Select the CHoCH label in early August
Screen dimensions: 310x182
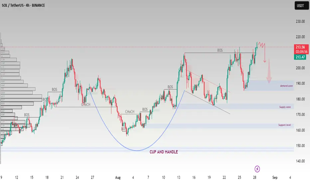130,112
